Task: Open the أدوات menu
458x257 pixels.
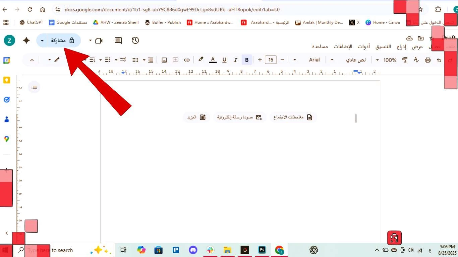Action: pos(364,47)
